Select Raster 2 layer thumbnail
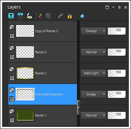 tap(25, 73)
